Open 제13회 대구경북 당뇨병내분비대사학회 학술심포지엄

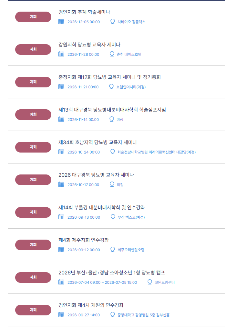[x=112, y=110]
